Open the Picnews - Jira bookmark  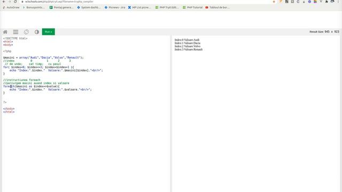tap(115, 7)
